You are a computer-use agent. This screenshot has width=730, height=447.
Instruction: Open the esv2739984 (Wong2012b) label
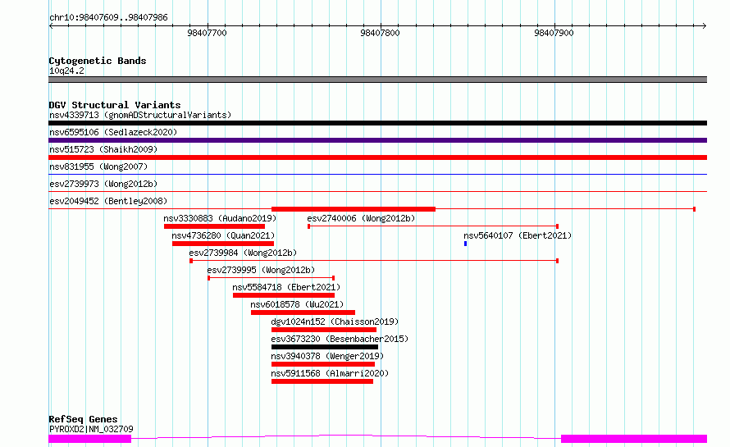click(243, 253)
